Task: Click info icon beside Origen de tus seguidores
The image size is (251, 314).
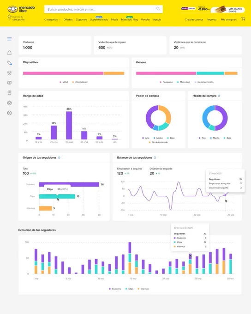Action: [x=59, y=157]
